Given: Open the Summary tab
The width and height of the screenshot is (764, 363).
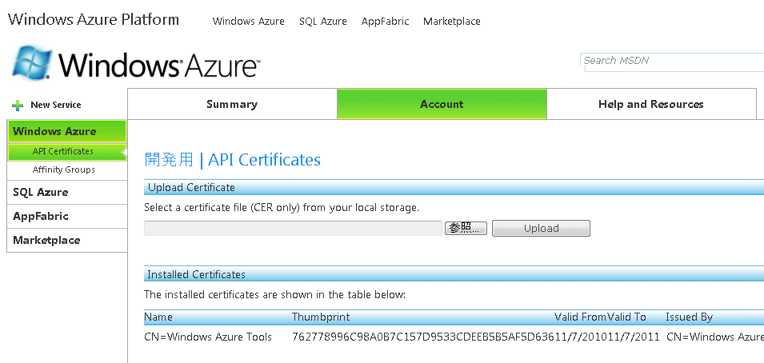Looking at the screenshot, I should 232,104.
